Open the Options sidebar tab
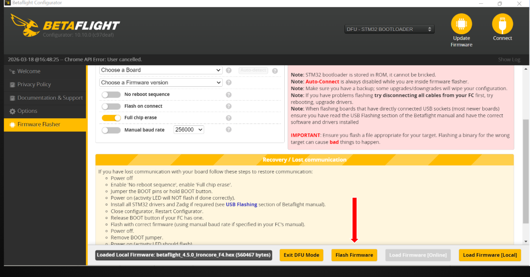Screen dimensions: 530x277 click(27, 111)
